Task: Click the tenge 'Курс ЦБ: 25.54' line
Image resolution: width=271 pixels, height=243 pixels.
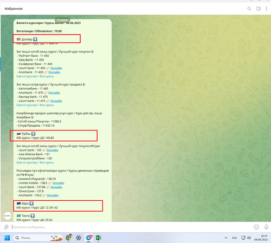Action: pyautogui.click(x=34, y=220)
